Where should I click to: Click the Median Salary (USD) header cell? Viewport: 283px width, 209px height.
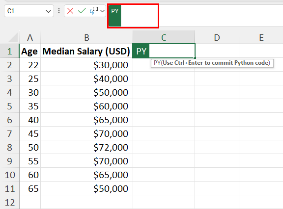(x=86, y=51)
